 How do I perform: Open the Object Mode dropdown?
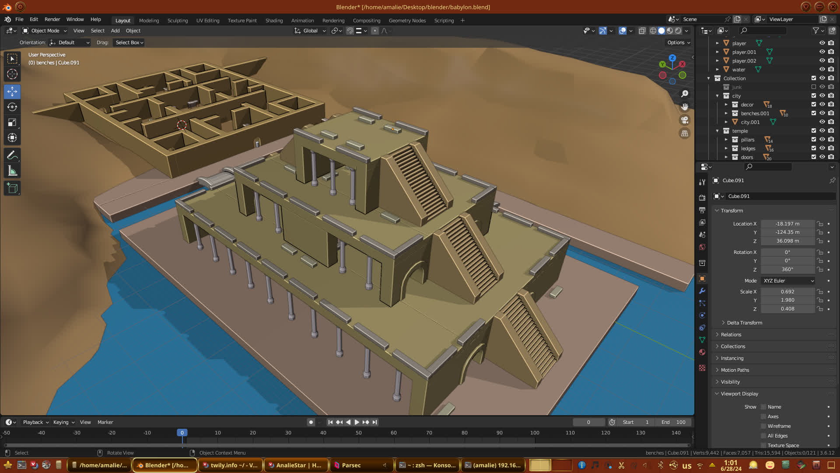coord(45,31)
